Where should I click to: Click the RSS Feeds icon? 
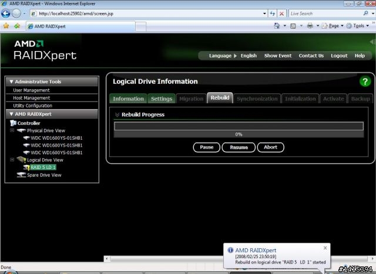(293, 26)
